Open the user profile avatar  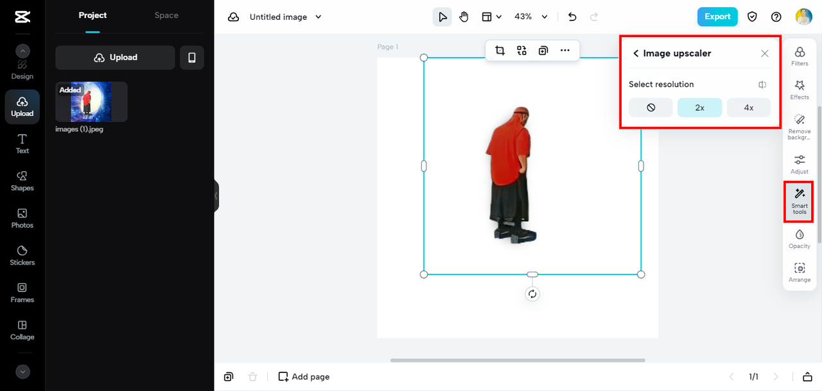[804, 17]
